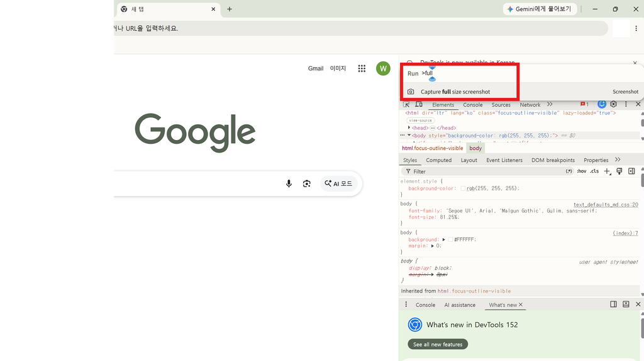Close the What's new tab
644x361 pixels.
click(520, 304)
